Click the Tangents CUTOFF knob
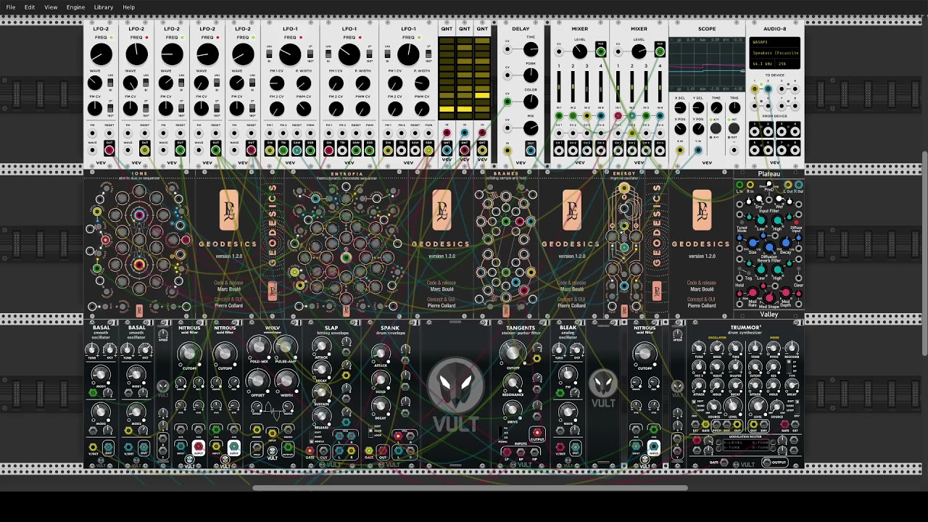The image size is (928, 522). (512, 352)
